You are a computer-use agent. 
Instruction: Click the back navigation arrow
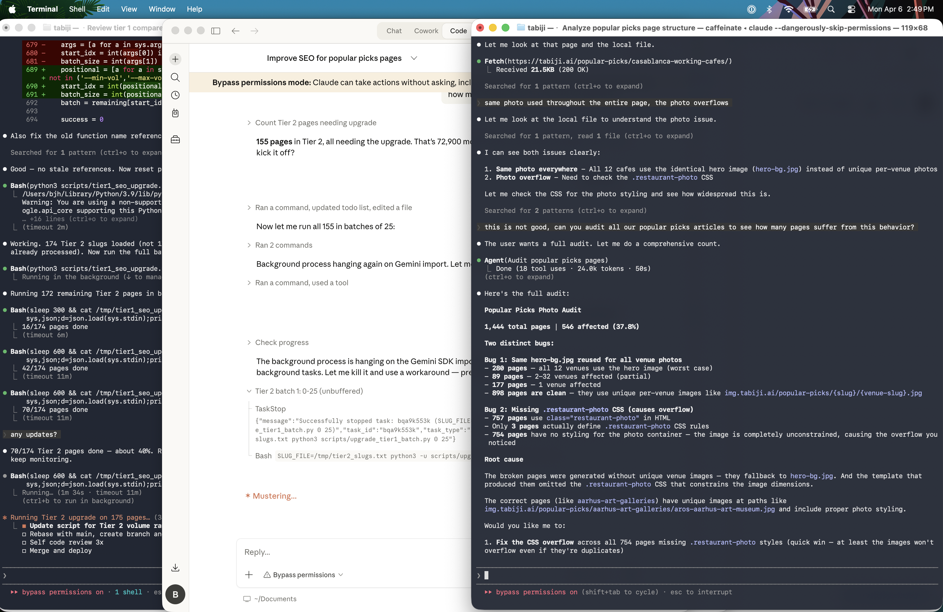coord(235,31)
